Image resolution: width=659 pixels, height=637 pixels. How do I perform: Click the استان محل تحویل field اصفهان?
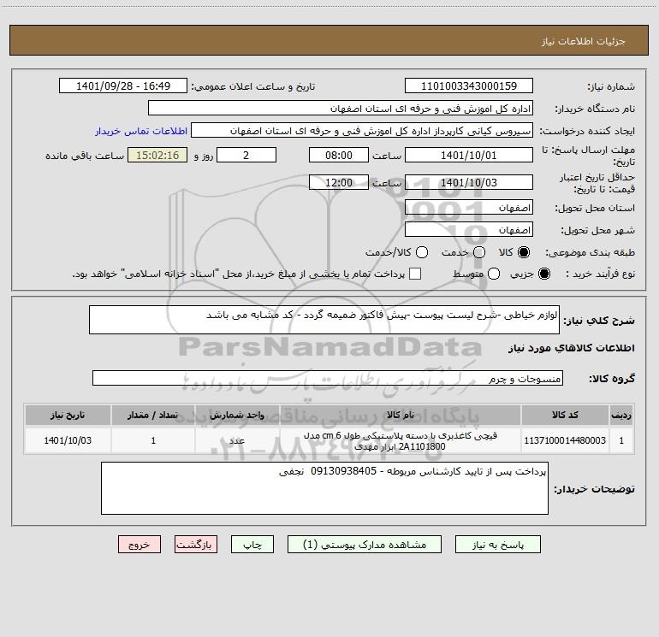[x=469, y=208]
